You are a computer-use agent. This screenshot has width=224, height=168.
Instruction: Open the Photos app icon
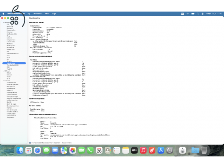[73, 150]
